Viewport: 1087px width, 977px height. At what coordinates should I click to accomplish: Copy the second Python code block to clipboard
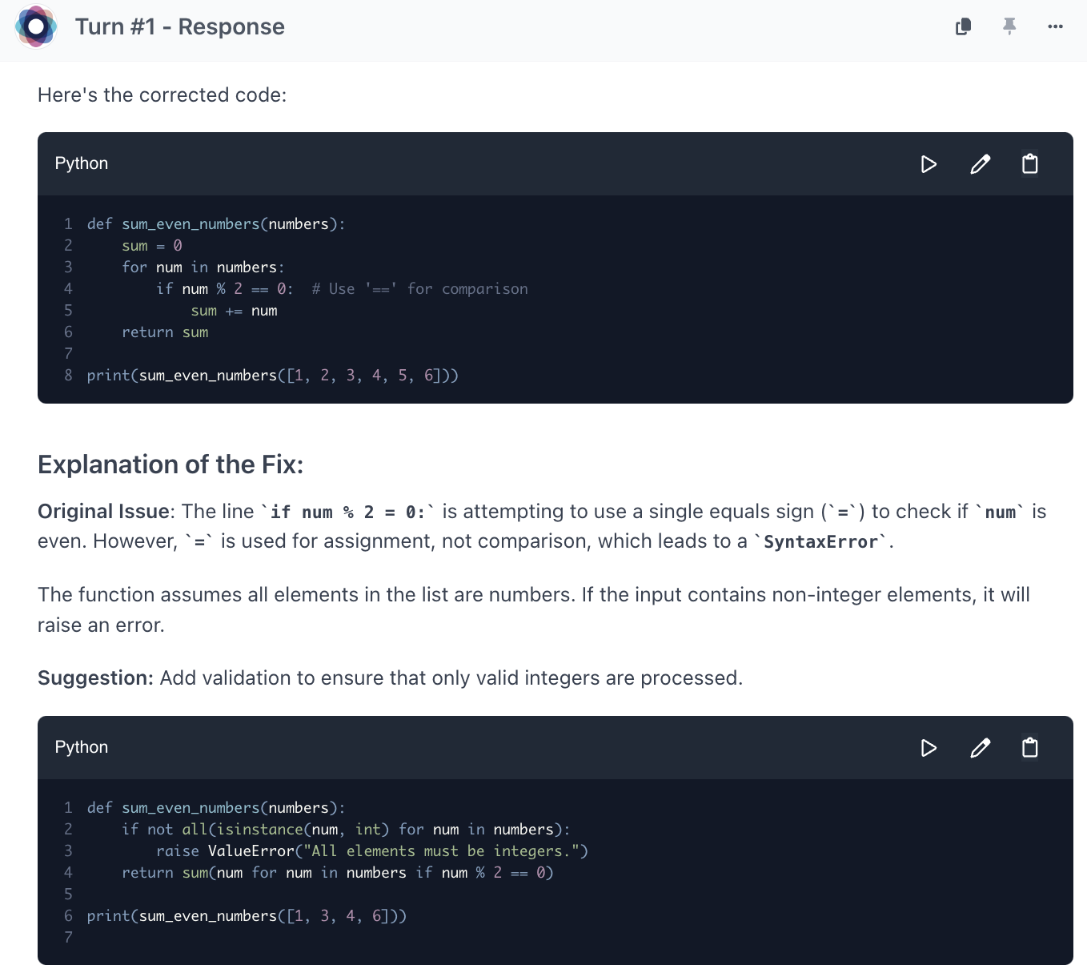point(1030,748)
